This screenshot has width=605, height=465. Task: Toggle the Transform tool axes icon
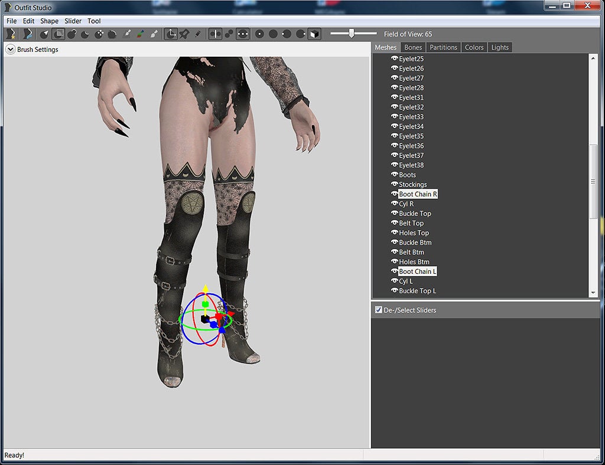(171, 34)
